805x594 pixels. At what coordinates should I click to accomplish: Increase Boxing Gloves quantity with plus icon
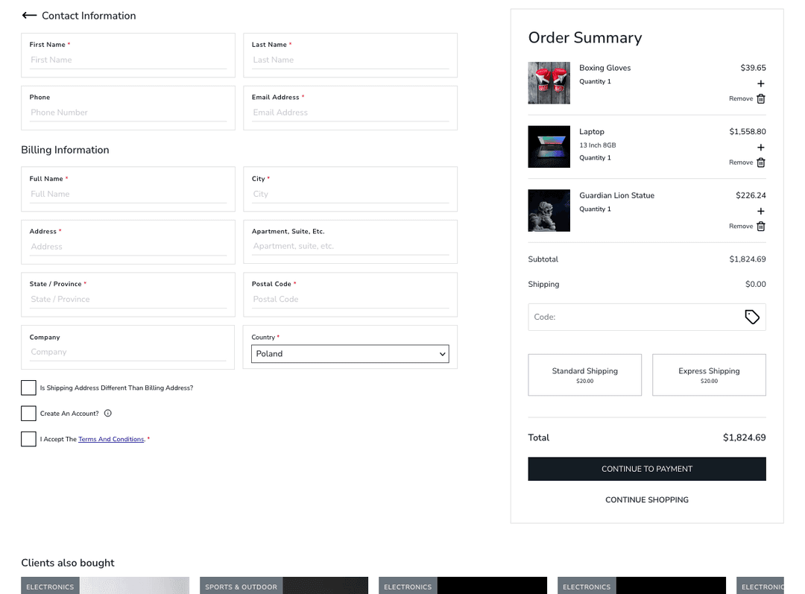(760, 83)
